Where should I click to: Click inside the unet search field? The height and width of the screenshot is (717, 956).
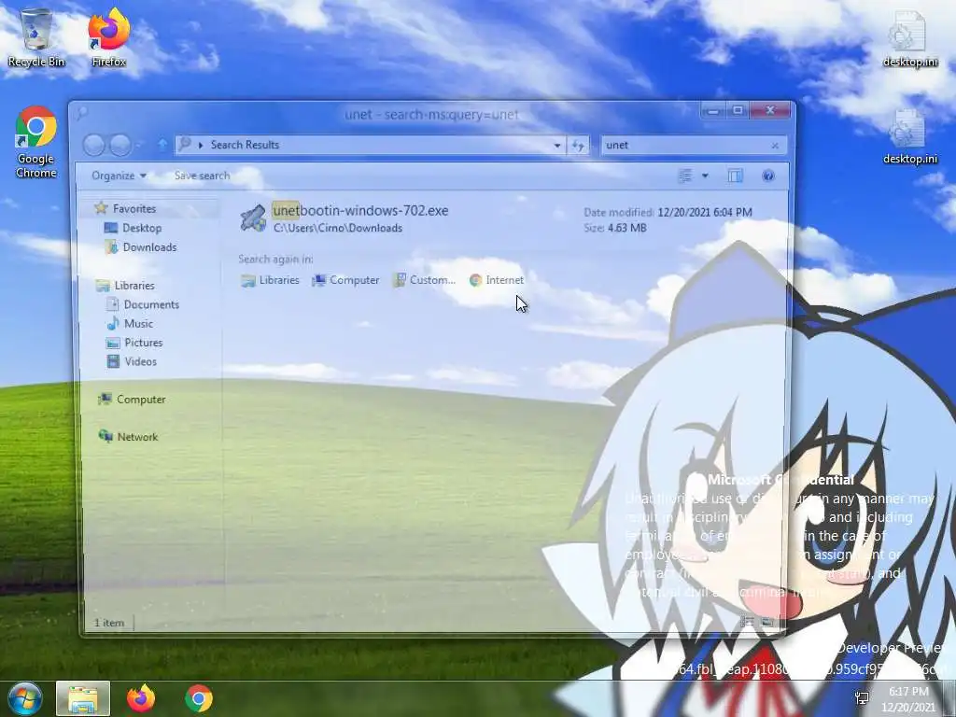pos(685,145)
